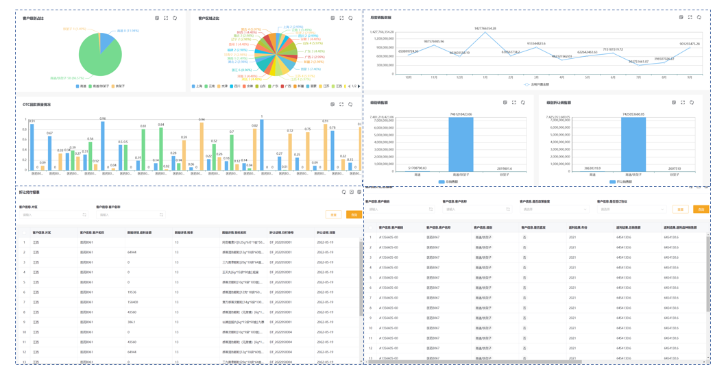Refresh the 客户级别占比 pie chart
The height and width of the screenshot is (378, 726).
click(175, 18)
